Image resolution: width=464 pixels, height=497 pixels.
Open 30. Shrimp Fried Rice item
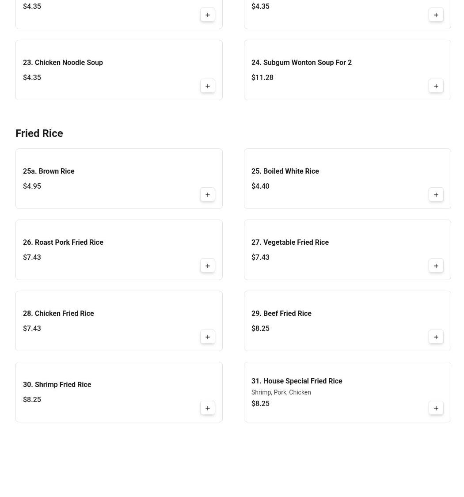[x=57, y=385]
